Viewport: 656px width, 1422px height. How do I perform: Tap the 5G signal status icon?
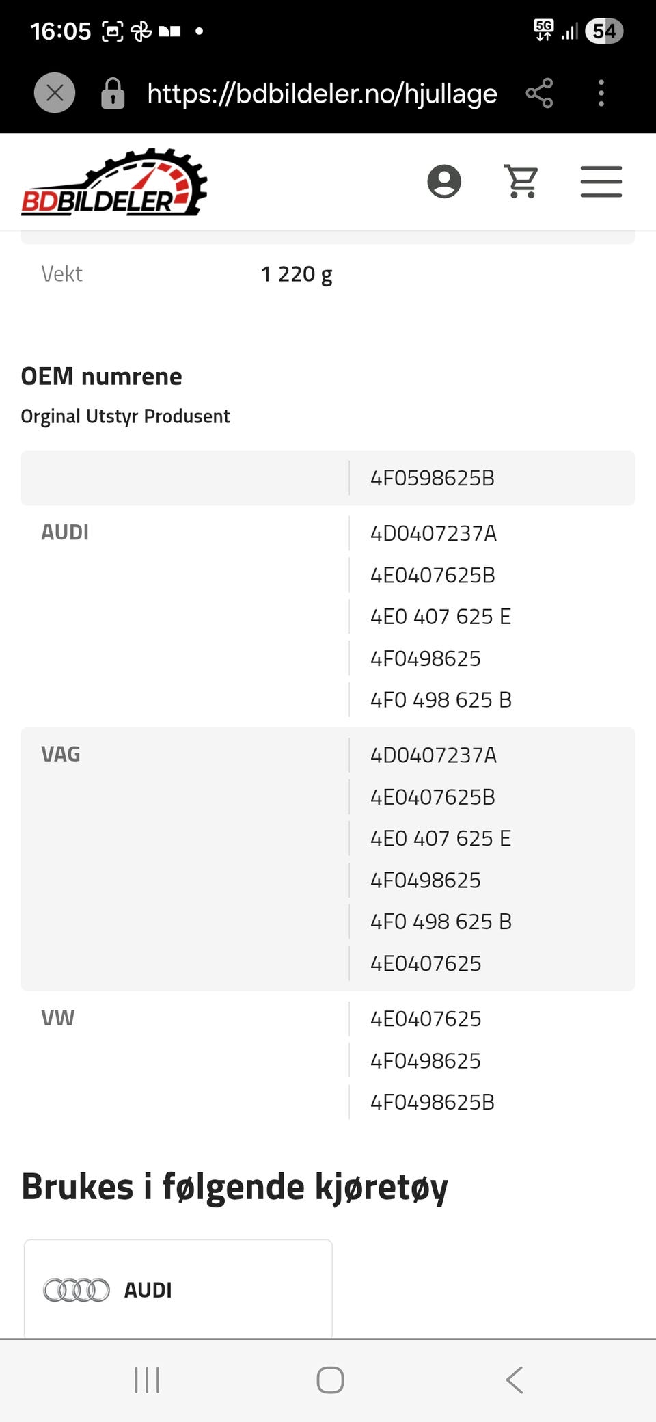[x=544, y=30]
